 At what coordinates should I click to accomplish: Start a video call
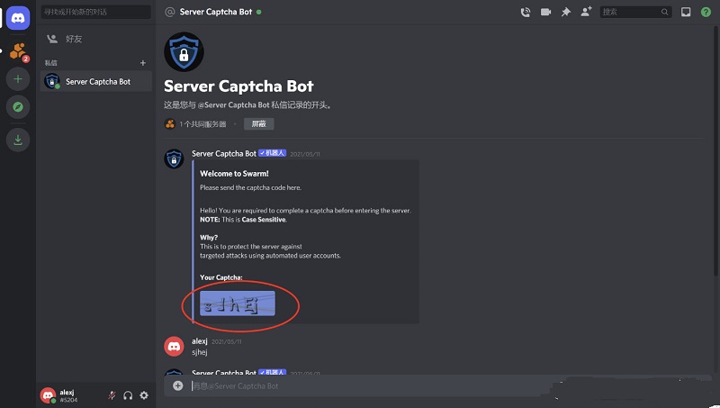(x=545, y=12)
